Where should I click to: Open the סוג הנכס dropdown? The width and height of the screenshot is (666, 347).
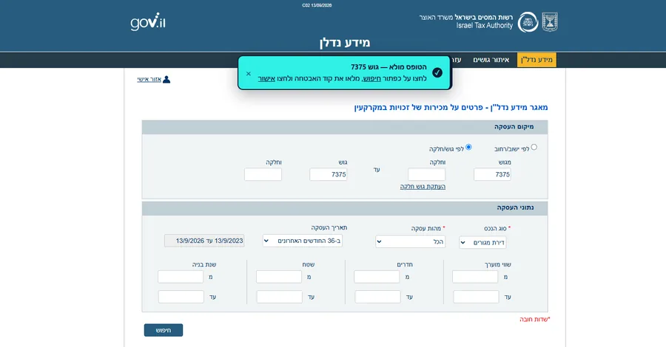[x=482, y=243]
